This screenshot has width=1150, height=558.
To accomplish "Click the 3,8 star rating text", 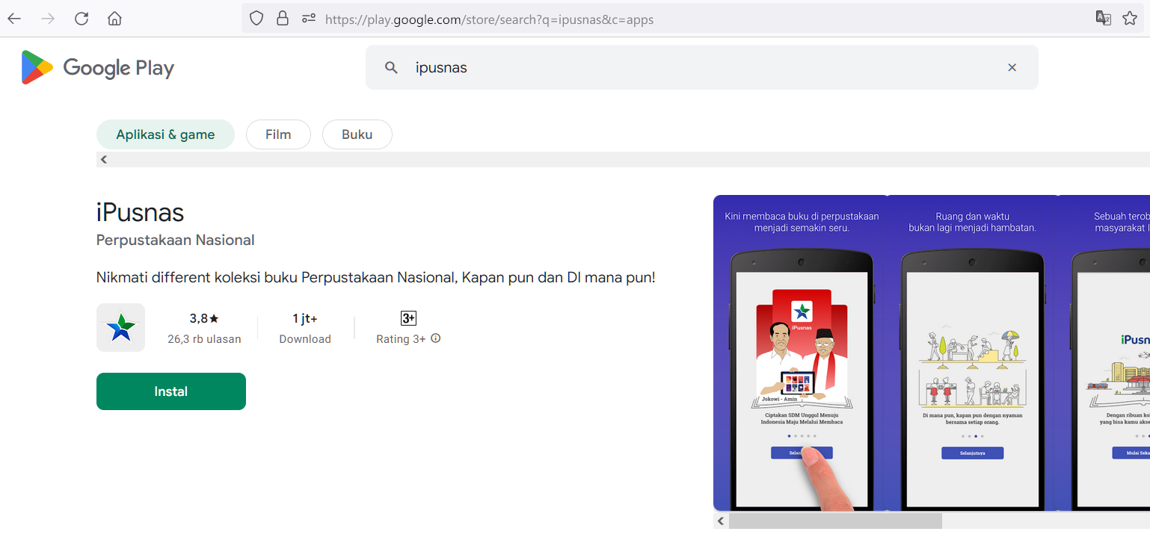I will click(x=204, y=319).
